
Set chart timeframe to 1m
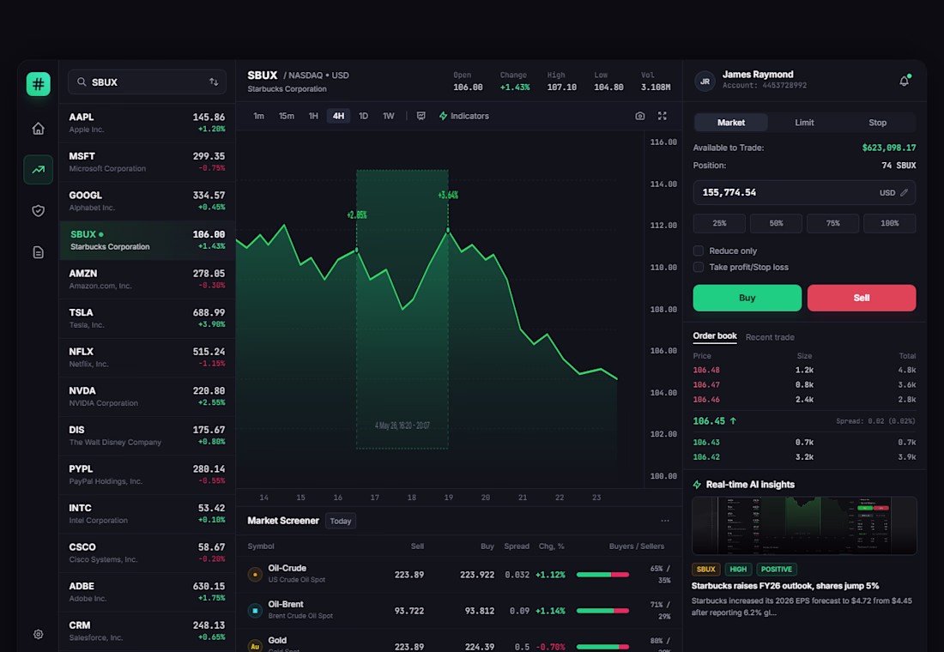(258, 116)
